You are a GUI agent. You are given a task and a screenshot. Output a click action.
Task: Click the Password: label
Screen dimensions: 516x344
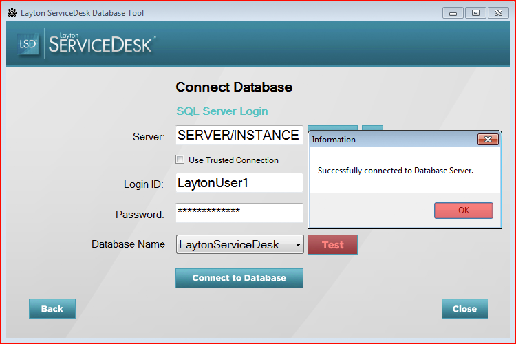pos(140,215)
